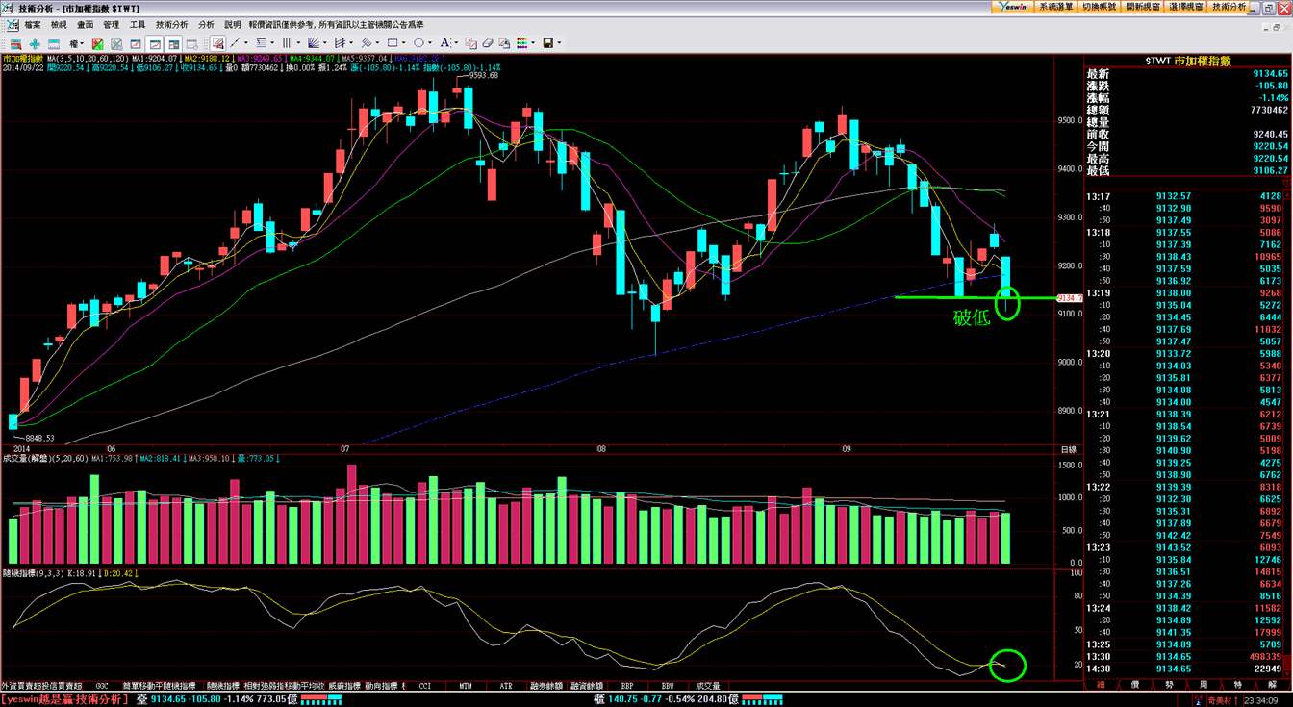Screen dimensions: 1293x707
Task: Open the 分析 menu
Action: point(206,24)
